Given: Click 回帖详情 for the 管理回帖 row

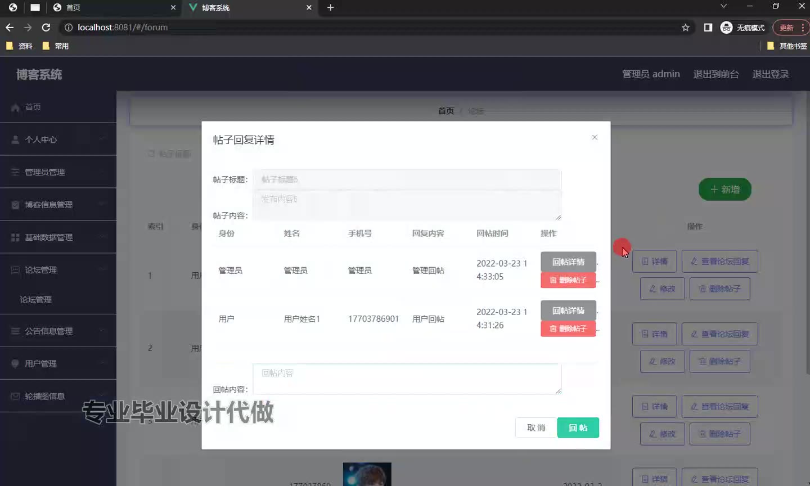Looking at the screenshot, I should point(568,262).
